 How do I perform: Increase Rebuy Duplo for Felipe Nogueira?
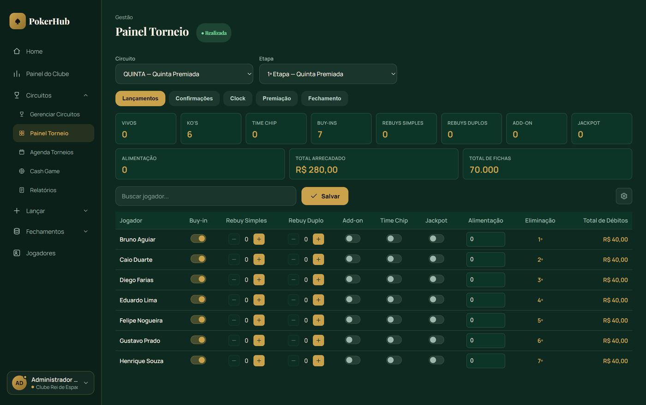coord(318,320)
